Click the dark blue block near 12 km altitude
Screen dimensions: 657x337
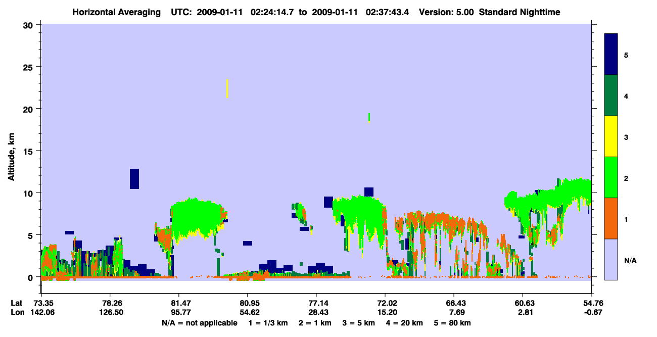tap(134, 178)
